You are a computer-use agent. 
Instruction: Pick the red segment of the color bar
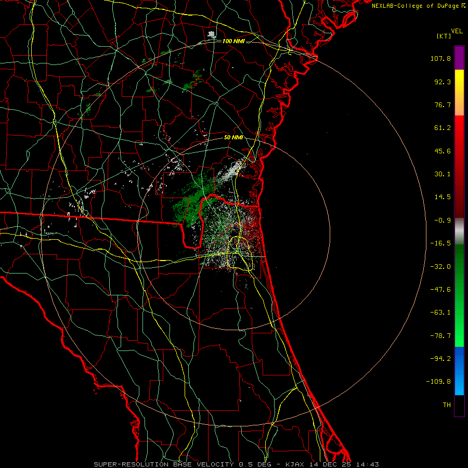click(459, 166)
